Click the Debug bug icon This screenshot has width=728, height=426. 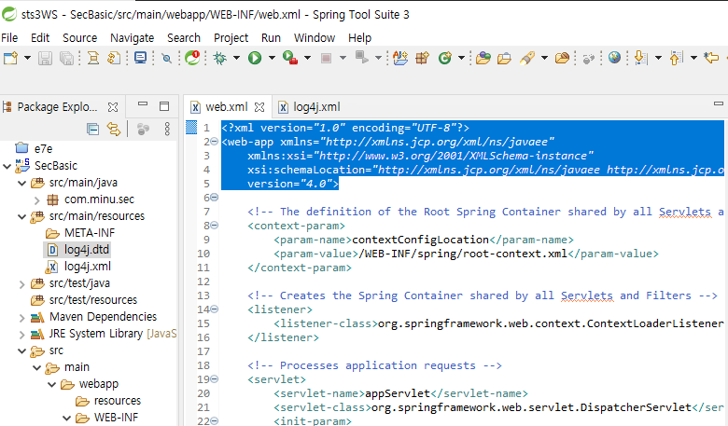click(220, 58)
